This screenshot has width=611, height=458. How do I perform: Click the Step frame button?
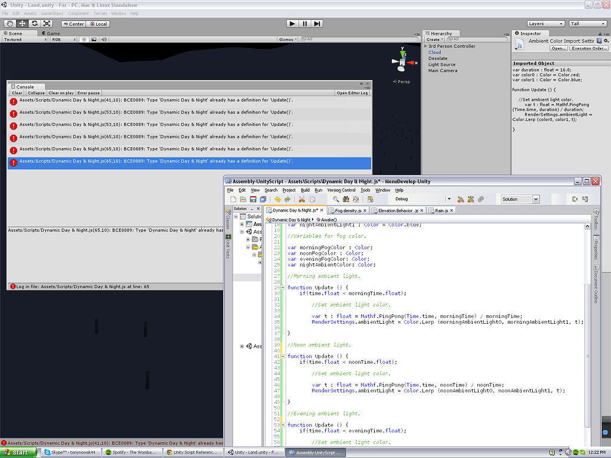pos(317,23)
